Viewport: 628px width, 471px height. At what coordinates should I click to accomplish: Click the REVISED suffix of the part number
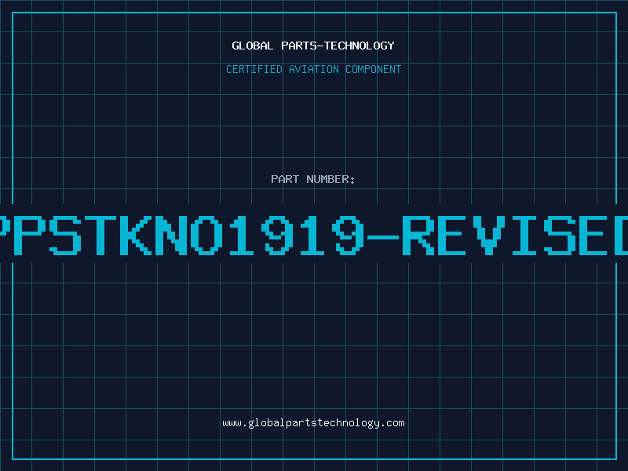(517, 235)
